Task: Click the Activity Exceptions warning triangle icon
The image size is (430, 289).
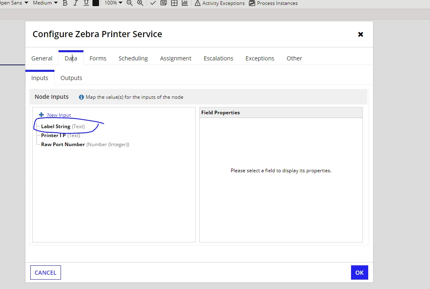Action: click(198, 3)
